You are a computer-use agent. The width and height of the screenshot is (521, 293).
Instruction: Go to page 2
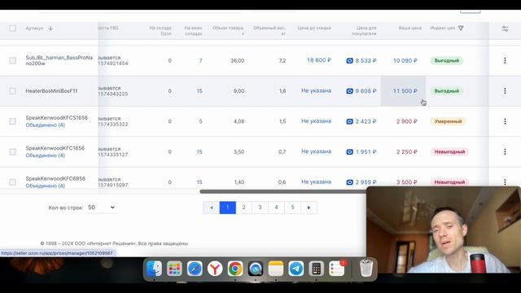click(244, 208)
